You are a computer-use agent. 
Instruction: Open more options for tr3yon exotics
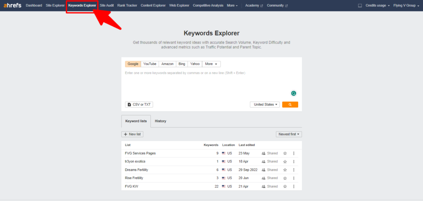point(294,162)
